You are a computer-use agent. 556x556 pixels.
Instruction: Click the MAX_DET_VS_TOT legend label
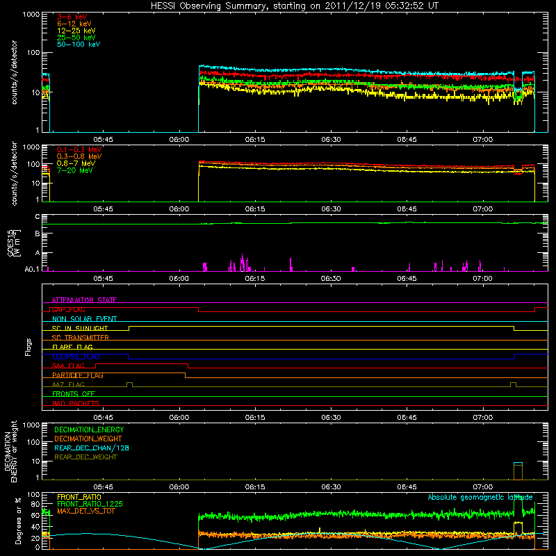point(85,511)
